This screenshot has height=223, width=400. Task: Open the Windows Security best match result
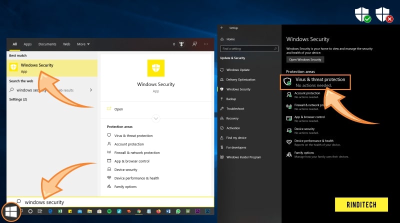click(52, 68)
